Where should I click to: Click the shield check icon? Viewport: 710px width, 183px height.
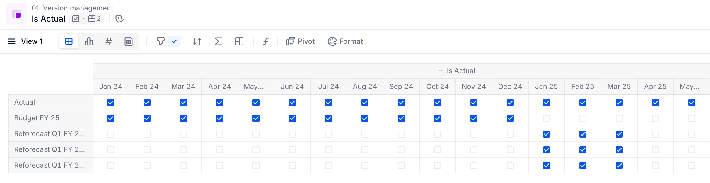[x=119, y=19]
